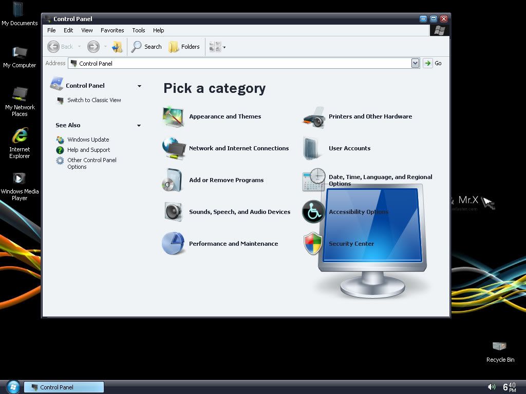Click the Address bar text field
This screenshot has width=526, height=394.
coord(240,63)
